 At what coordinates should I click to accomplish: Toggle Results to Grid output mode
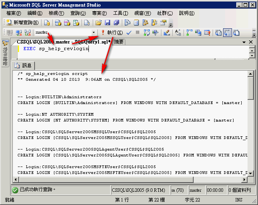point(227,33)
